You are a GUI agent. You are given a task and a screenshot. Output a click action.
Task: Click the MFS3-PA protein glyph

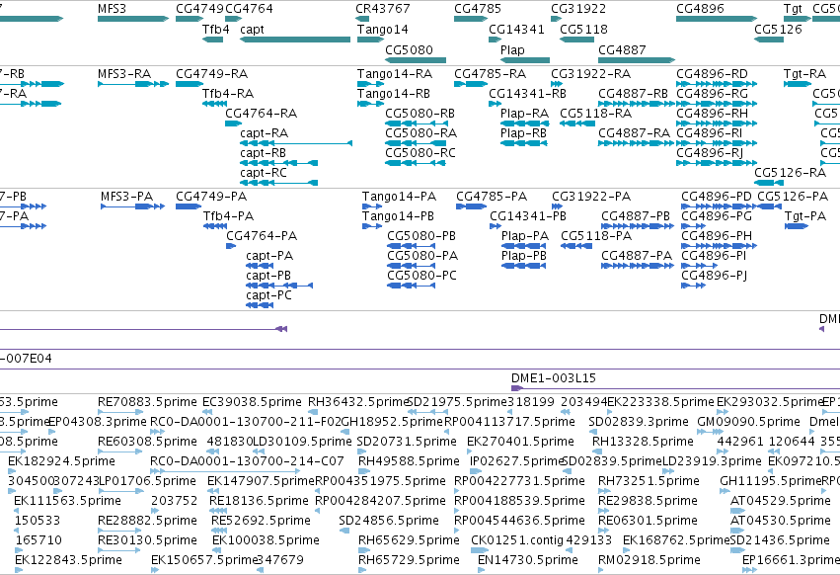pos(132,206)
